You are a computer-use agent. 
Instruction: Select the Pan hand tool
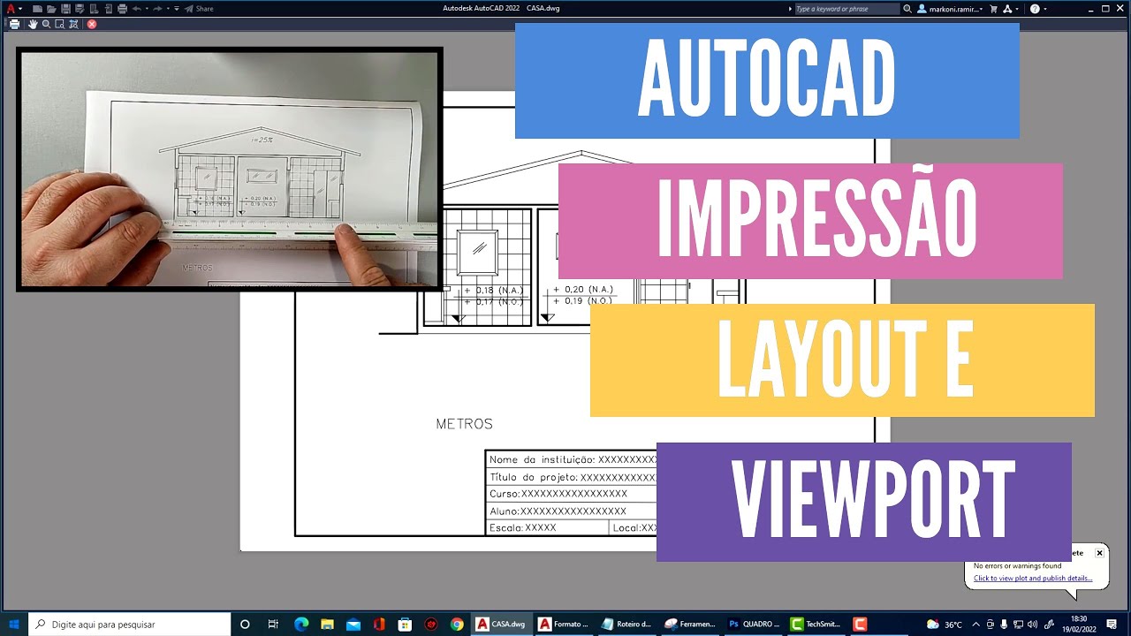pos(33,24)
